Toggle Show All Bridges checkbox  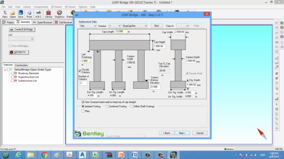pos(10,46)
